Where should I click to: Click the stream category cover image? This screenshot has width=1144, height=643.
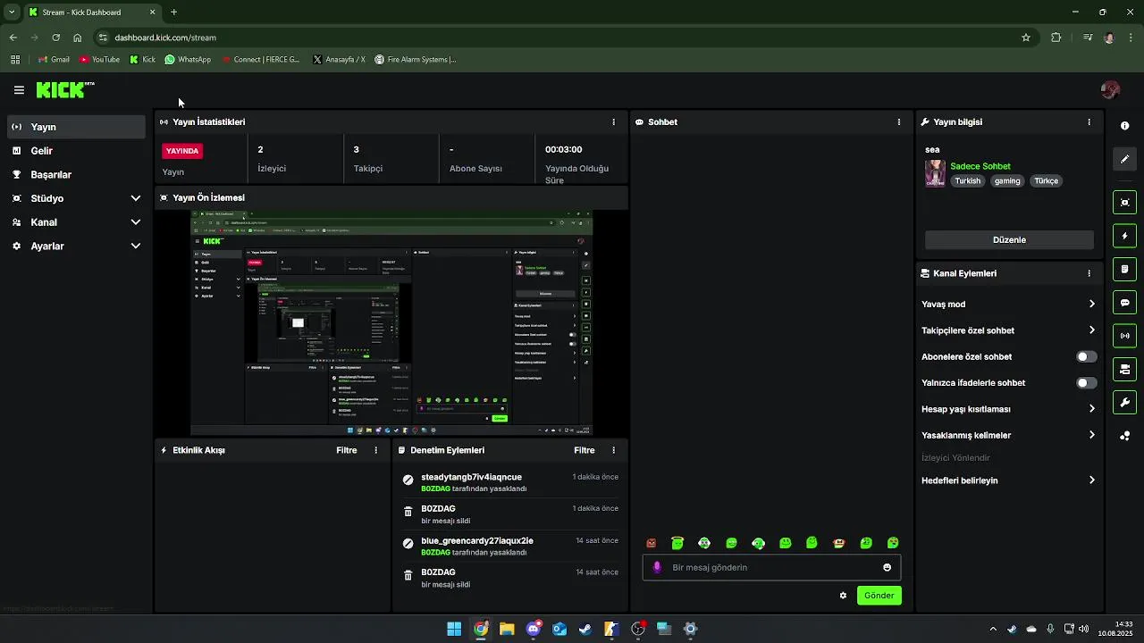tap(935, 173)
